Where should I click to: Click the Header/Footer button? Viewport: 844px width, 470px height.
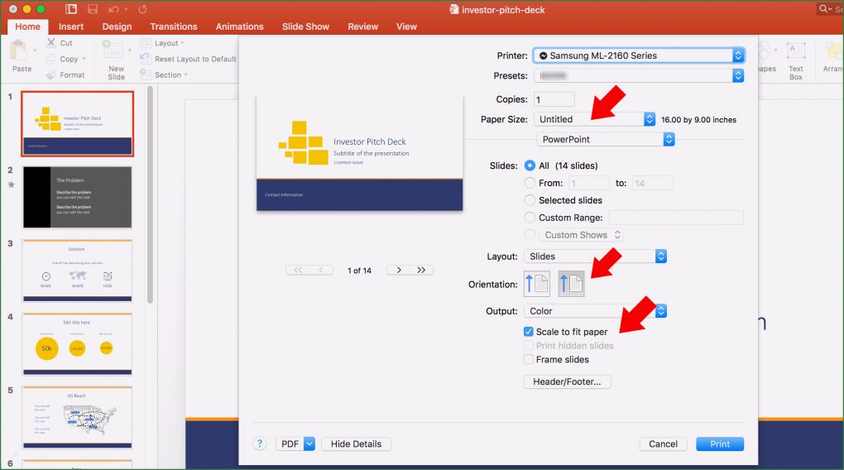pos(567,381)
